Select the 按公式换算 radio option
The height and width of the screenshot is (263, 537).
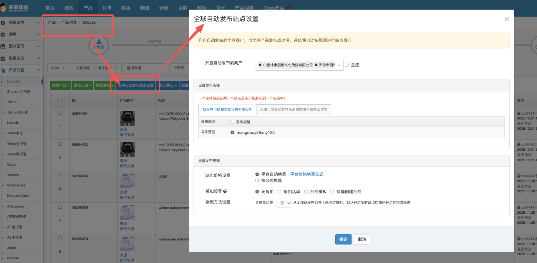(257, 181)
